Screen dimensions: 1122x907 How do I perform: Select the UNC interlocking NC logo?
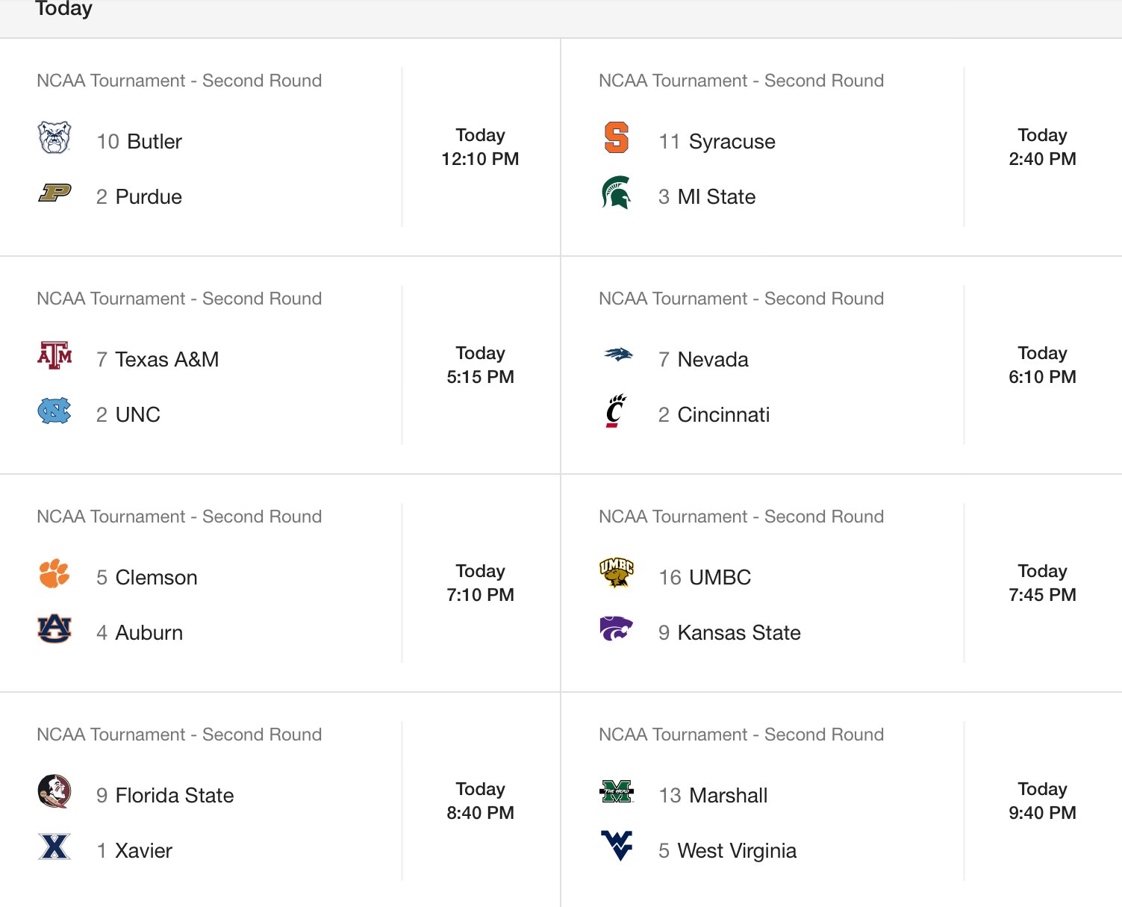click(x=54, y=411)
